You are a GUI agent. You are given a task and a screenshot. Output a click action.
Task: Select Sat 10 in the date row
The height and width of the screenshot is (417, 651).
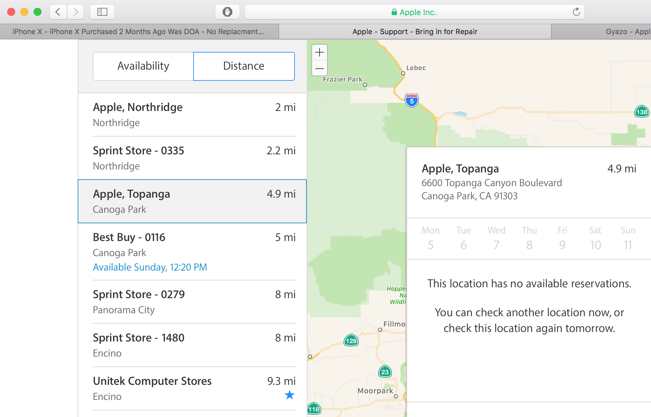pos(595,239)
